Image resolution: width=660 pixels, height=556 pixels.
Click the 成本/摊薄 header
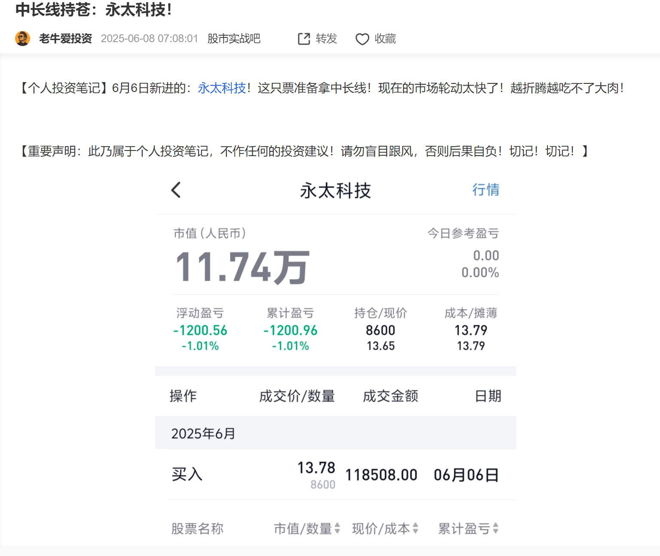pos(471,313)
